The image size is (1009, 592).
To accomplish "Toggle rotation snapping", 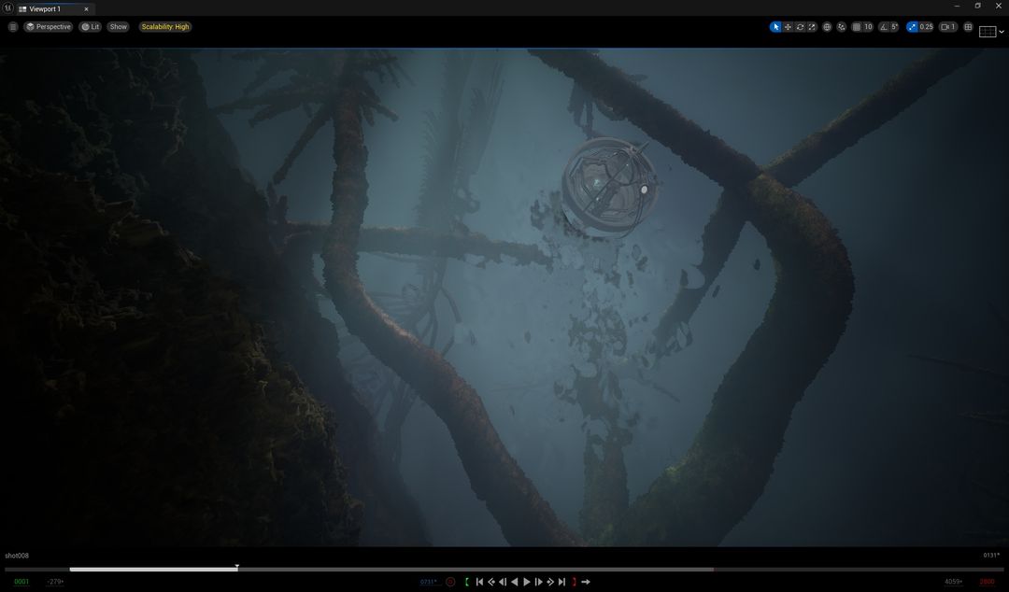I will pyautogui.click(x=882, y=27).
